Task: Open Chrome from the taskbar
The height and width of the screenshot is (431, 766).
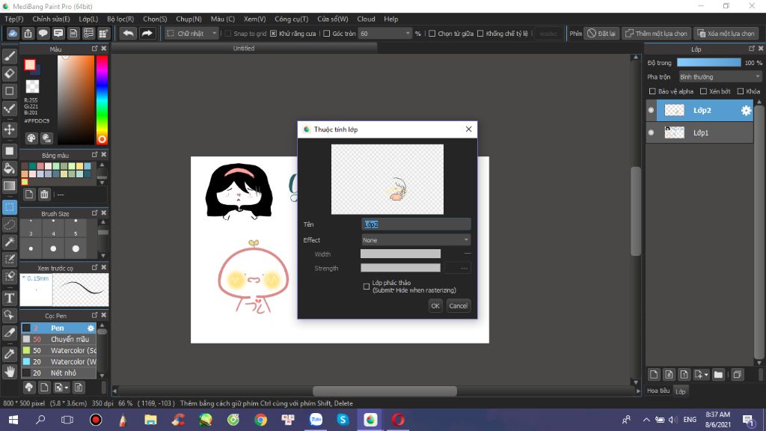Action: point(260,420)
